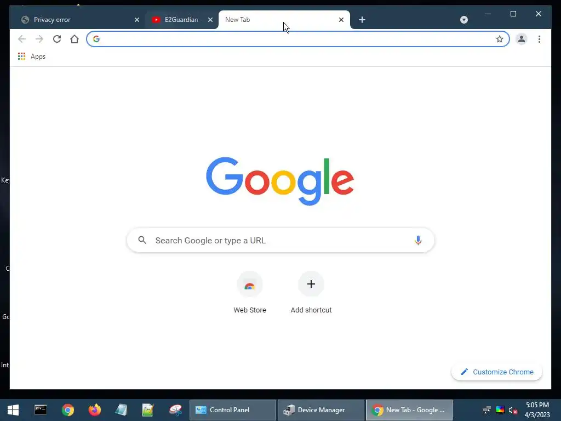The height and width of the screenshot is (421, 561).
Task: Switch to Control Panel window
Action: [233, 410]
